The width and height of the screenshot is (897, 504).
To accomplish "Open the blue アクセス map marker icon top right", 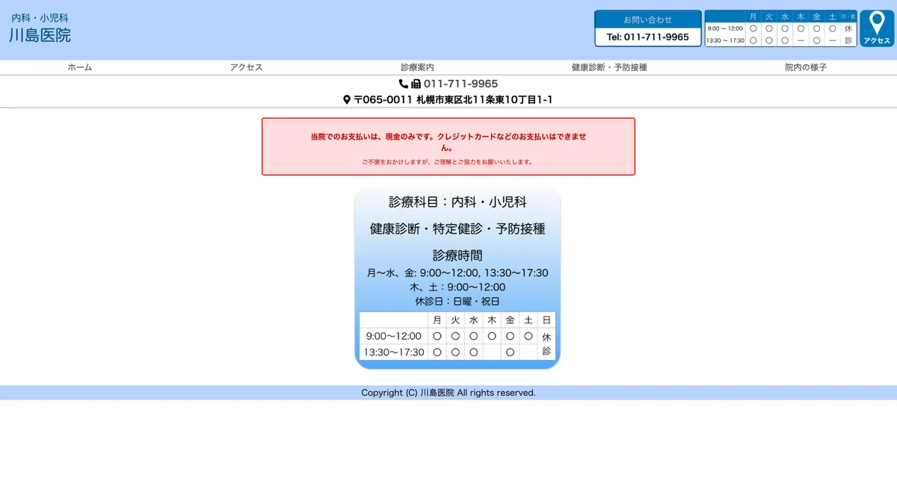I will pos(876,27).
